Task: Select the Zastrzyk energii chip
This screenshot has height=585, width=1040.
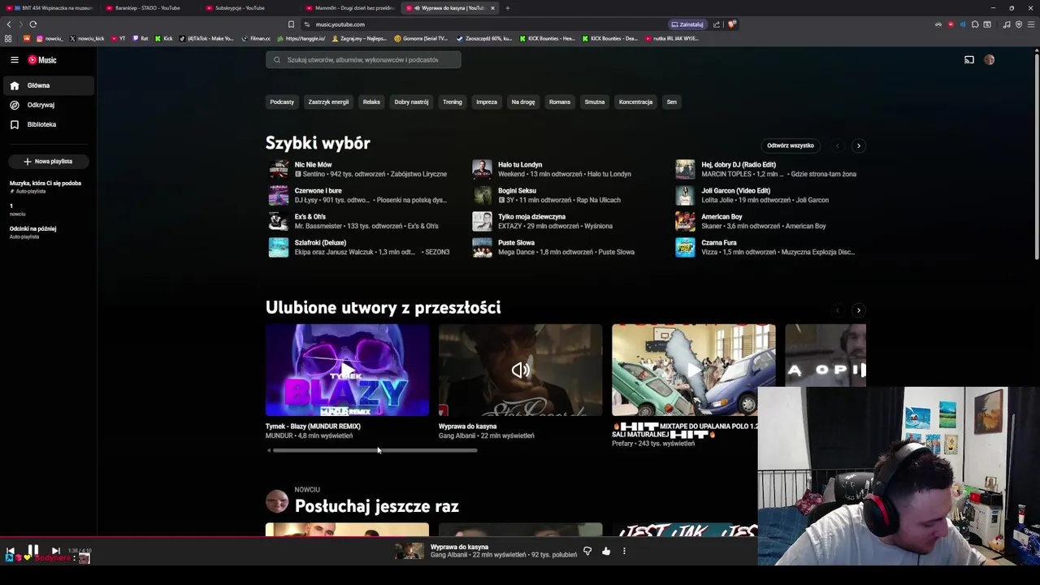Action: pyautogui.click(x=328, y=102)
